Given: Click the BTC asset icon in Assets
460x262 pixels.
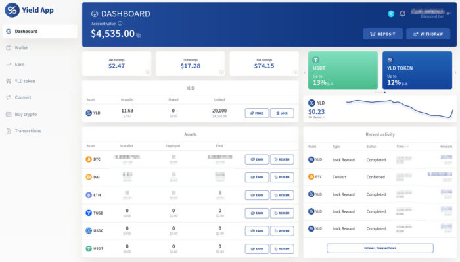Looking at the screenshot, I should [89, 159].
